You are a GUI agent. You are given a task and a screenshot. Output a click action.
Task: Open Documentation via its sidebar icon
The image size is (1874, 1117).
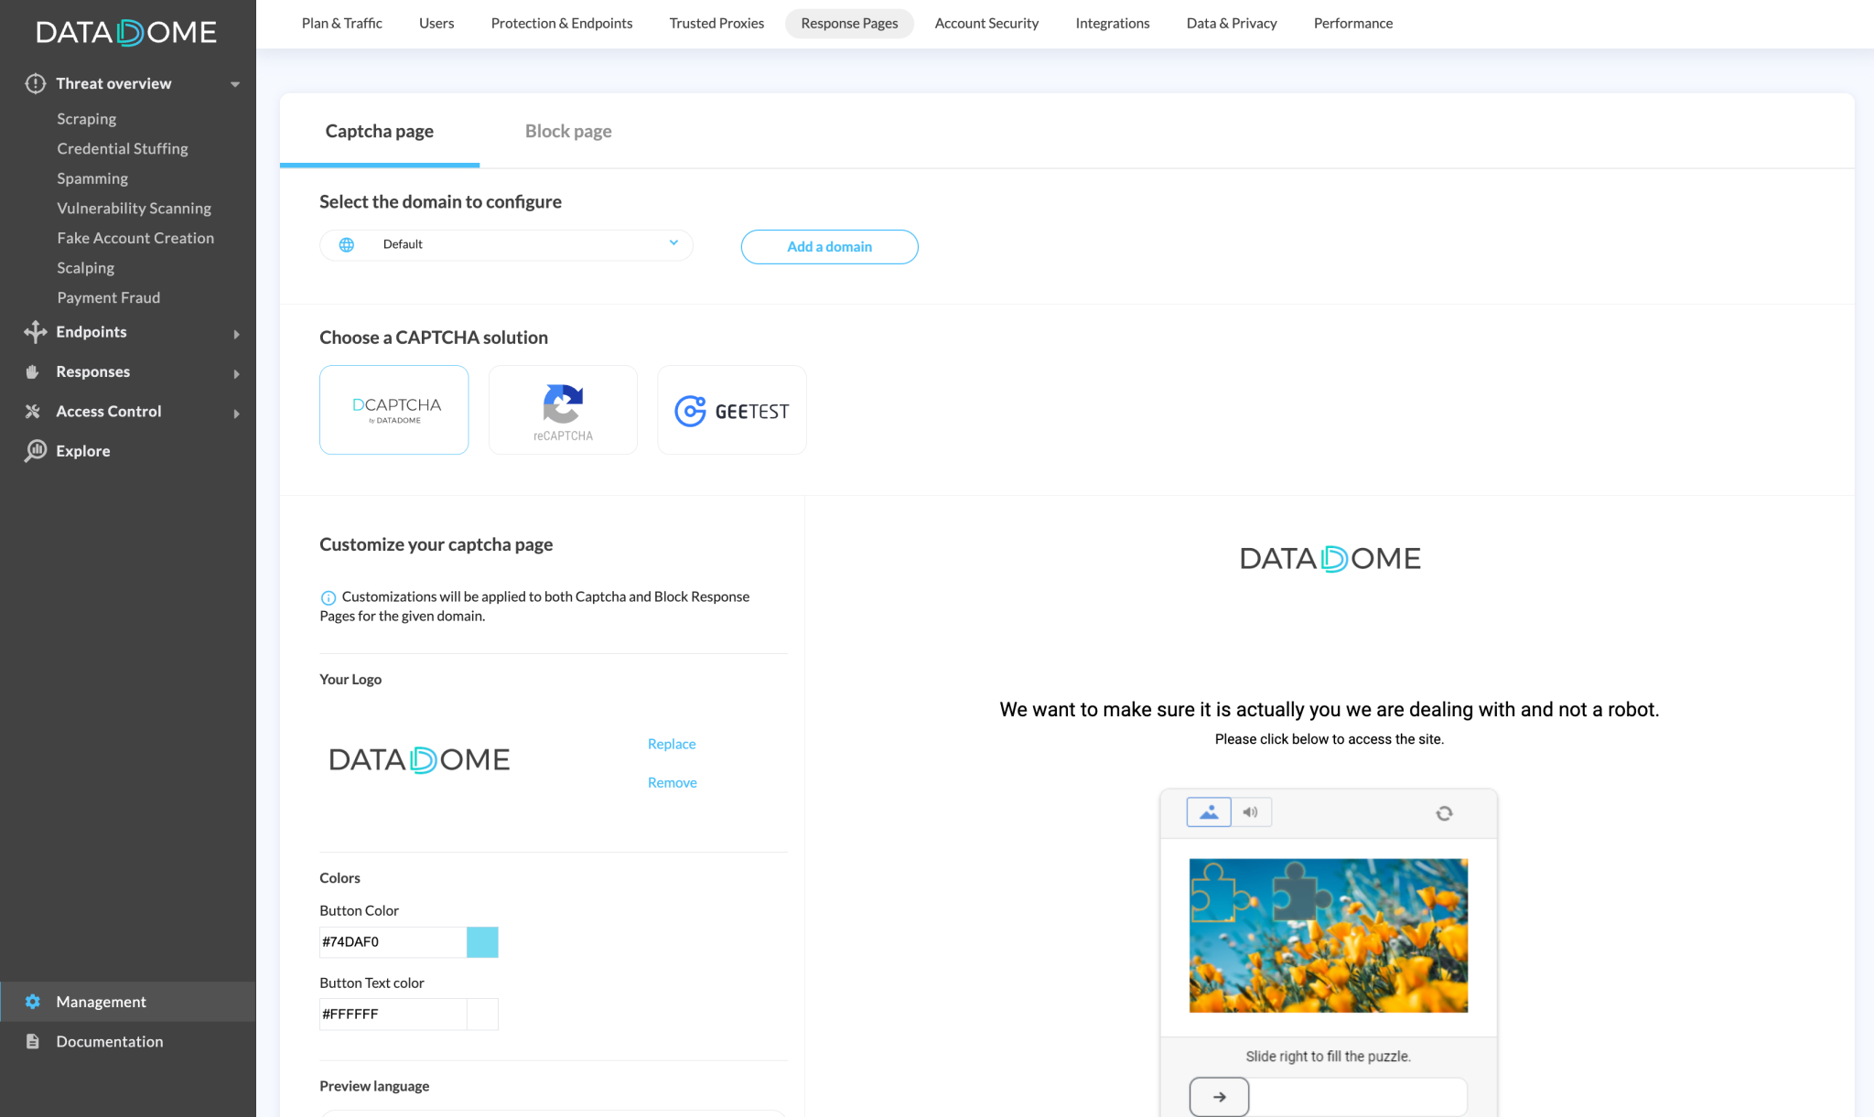point(34,1041)
